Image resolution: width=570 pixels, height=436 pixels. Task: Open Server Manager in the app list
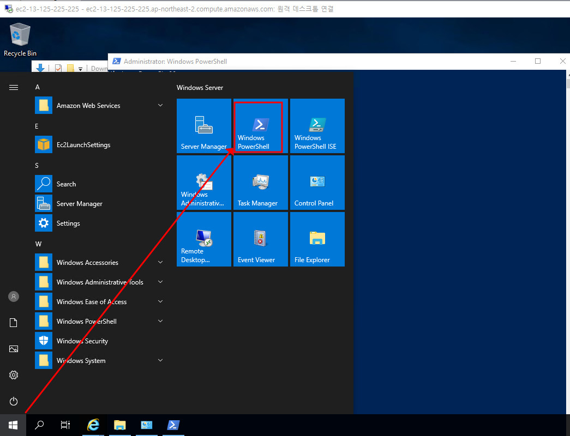click(100, 204)
